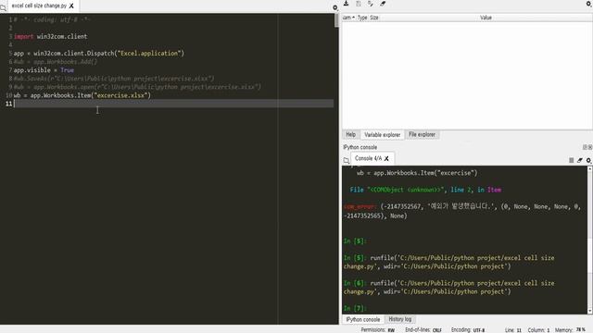Open the editor file browse tabs icon
Screen dimensions: 593x333
[3, 7]
